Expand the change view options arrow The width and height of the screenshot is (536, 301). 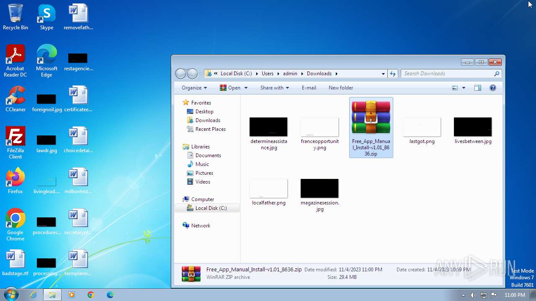464,88
